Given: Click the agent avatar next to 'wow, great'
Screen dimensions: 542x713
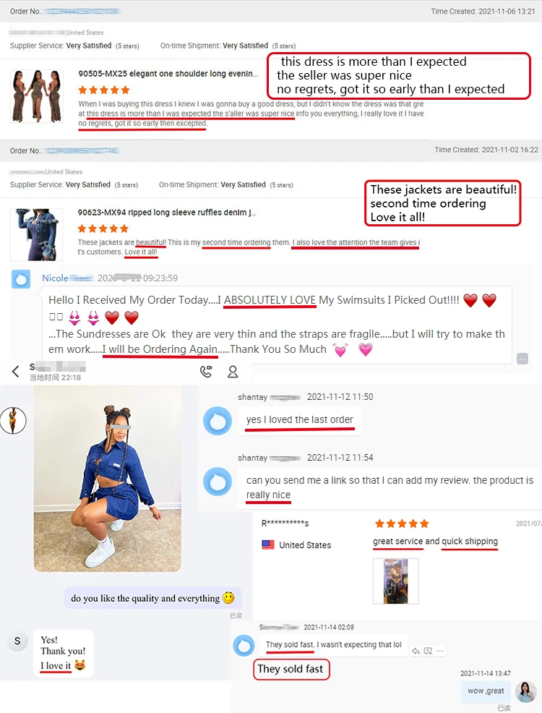Looking at the screenshot, I should point(525,691).
